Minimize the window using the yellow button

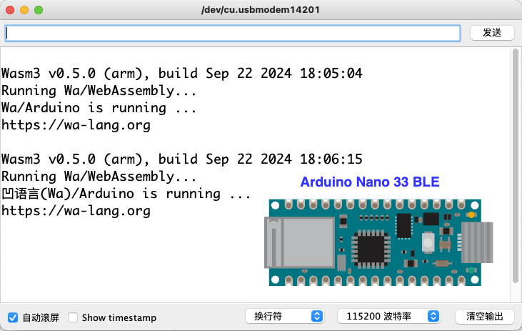(x=24, y=11)
